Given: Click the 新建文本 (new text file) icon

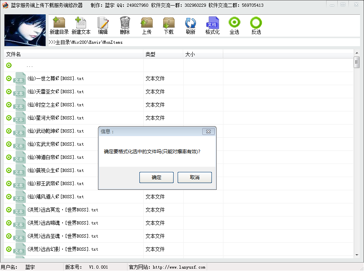Looking at the screenshot, I should [81, 23].
